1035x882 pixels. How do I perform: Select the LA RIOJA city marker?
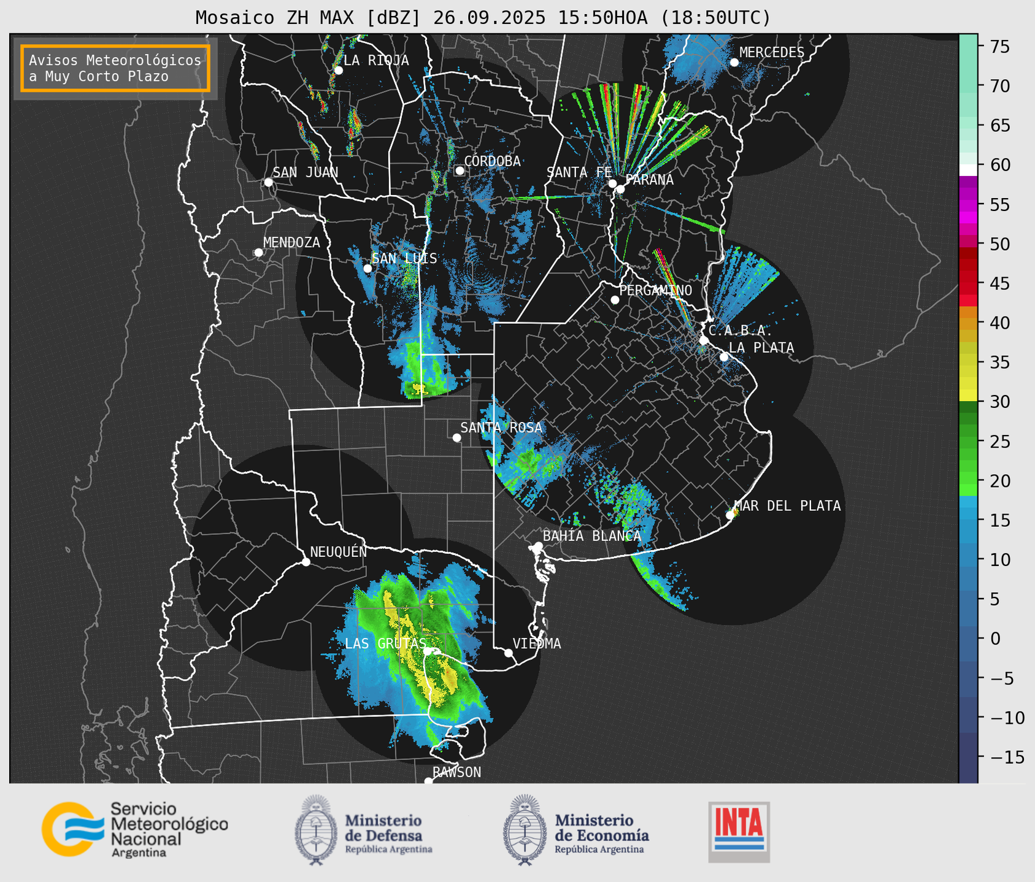338,70
